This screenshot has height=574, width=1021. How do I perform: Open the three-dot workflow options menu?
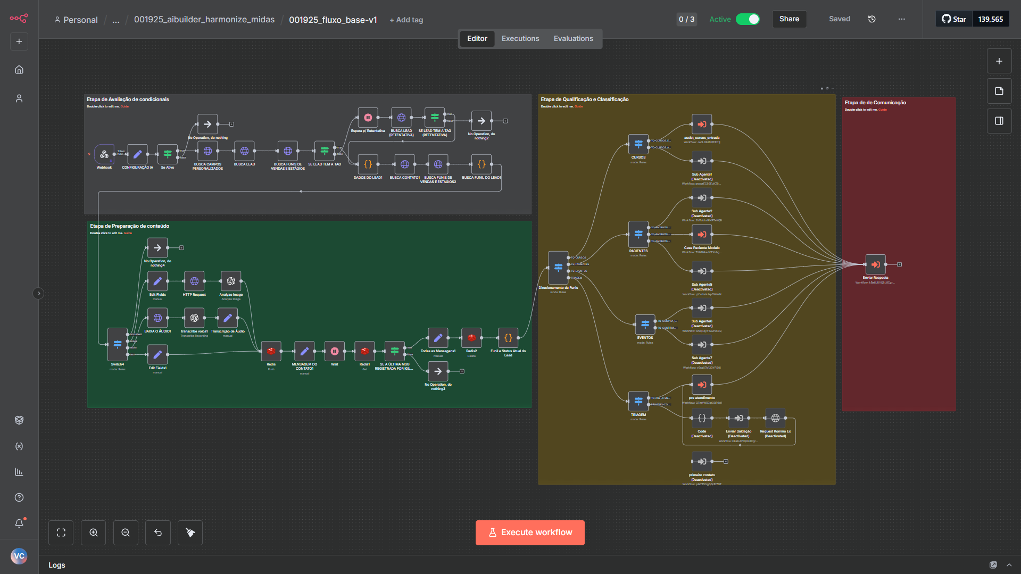point(901,19)
